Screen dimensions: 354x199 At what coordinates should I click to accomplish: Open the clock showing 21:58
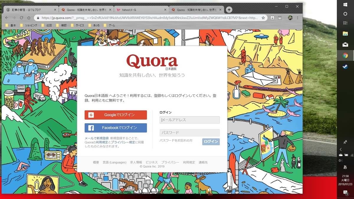(345, 180)
